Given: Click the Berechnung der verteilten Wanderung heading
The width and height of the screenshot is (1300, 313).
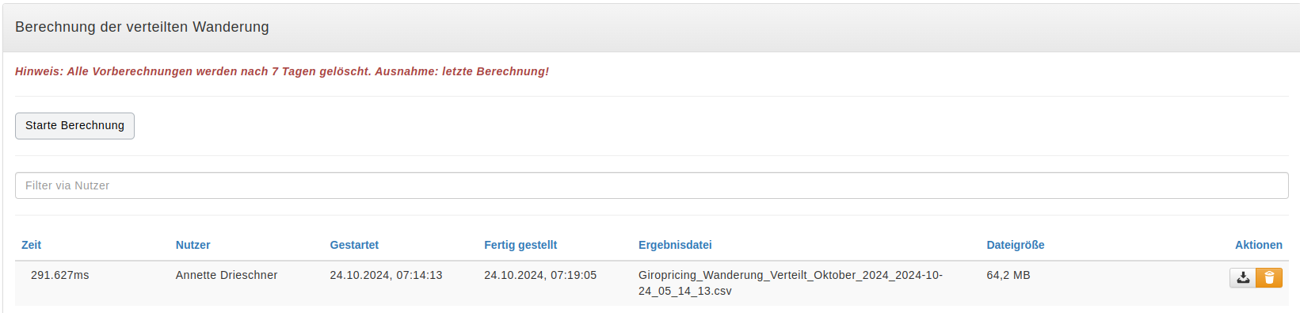Looking at the screenshot, I should (142, 27).
